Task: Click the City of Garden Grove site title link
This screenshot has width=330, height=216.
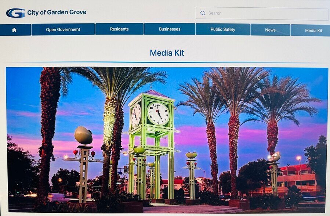Action: coord(57,12)
